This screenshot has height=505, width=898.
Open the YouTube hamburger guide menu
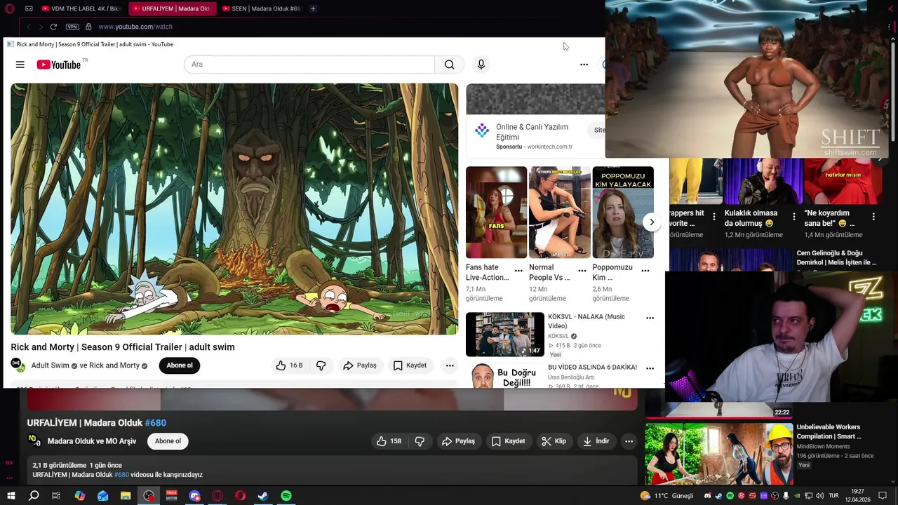[x=20, y=65]
